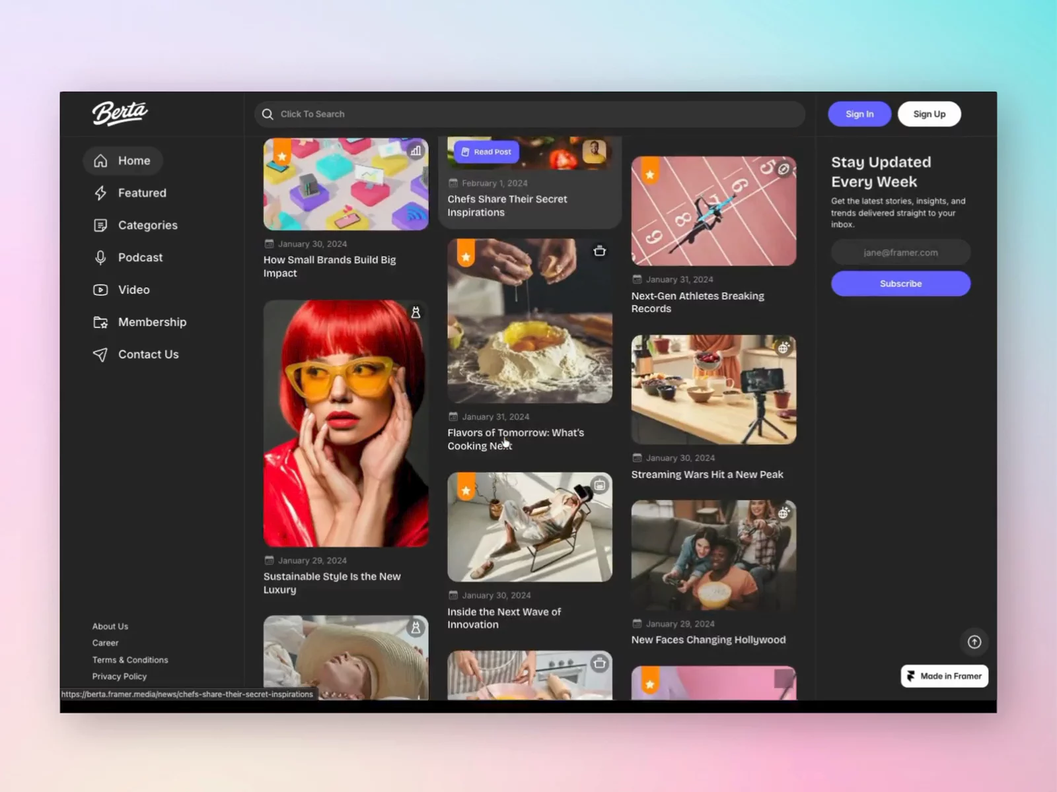Click category icon on straw hat card

pyautogui.click(x=416, y=628)
